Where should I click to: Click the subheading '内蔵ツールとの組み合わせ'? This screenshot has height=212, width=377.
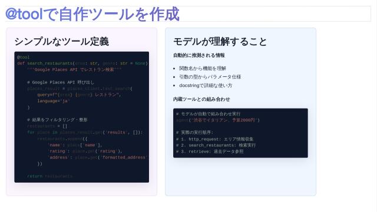pyautogui.click(x=201, y=99)
